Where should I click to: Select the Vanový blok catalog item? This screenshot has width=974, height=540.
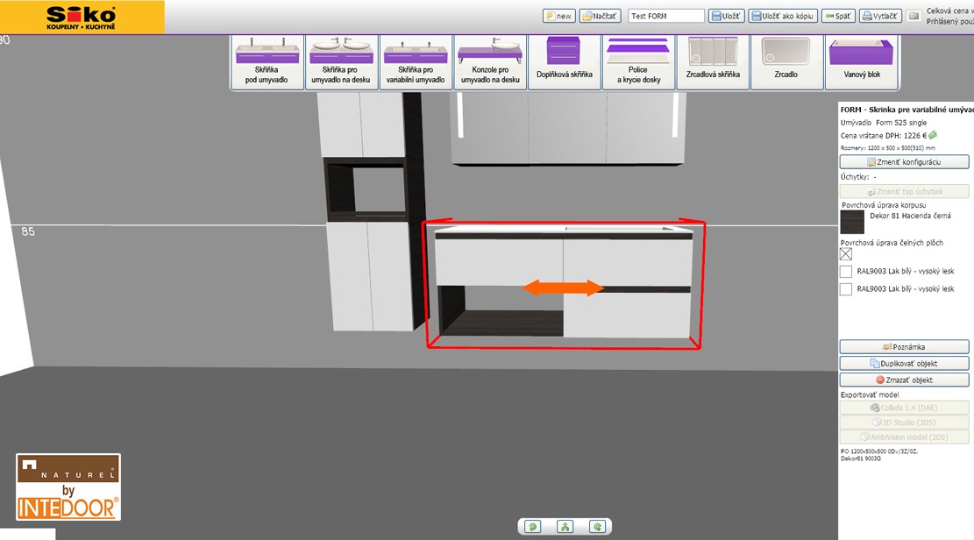[862, 61]
